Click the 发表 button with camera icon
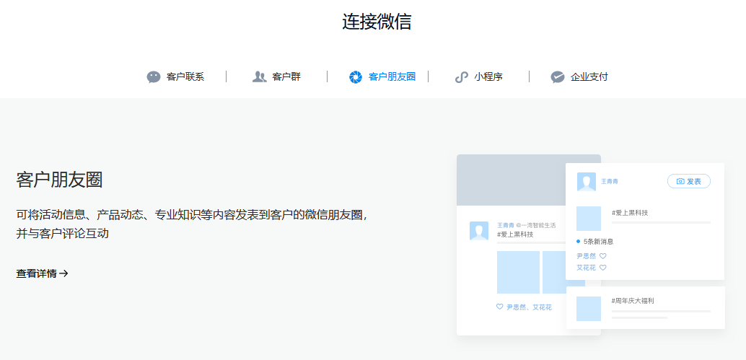Image resolution: width=746 pixels, height=360 pixels. click(689, 181)
